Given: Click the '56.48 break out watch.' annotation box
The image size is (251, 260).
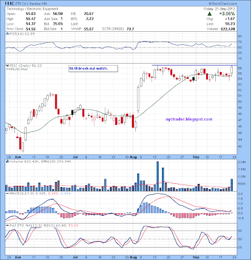Looking at the screenshot, I should [93, 68].
